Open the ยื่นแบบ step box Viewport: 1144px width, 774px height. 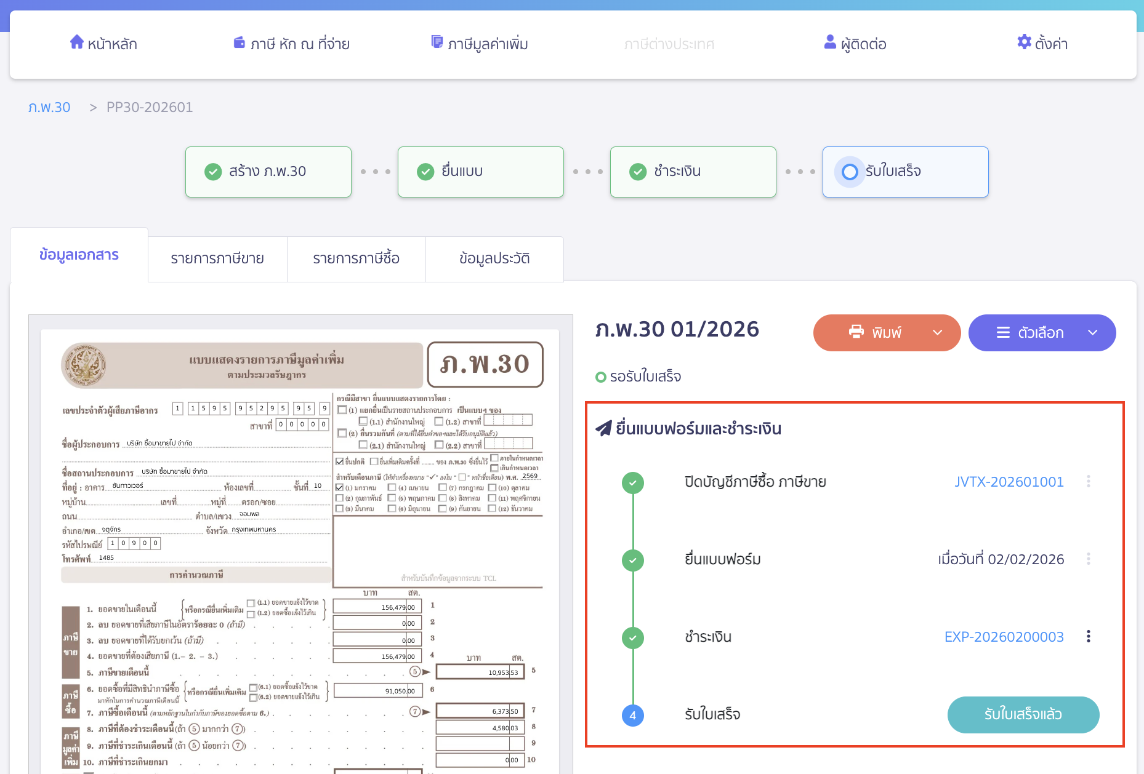point(480,172)
